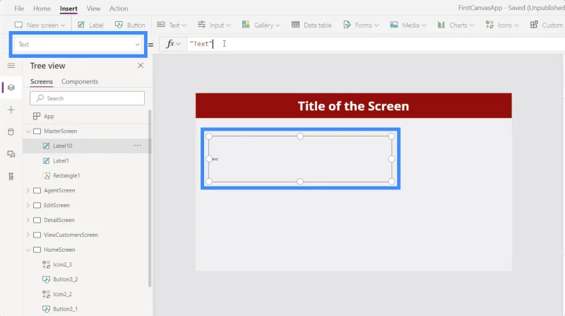
Task: Insert a Label control
Action: [90, 25]
